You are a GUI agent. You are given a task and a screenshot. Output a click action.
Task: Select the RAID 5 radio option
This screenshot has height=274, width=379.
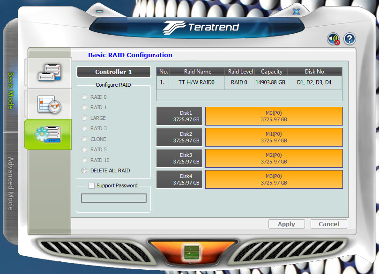click(x=84, y=149)
